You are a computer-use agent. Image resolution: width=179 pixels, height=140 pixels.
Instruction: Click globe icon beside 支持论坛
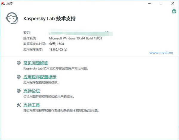coord(18,91)
